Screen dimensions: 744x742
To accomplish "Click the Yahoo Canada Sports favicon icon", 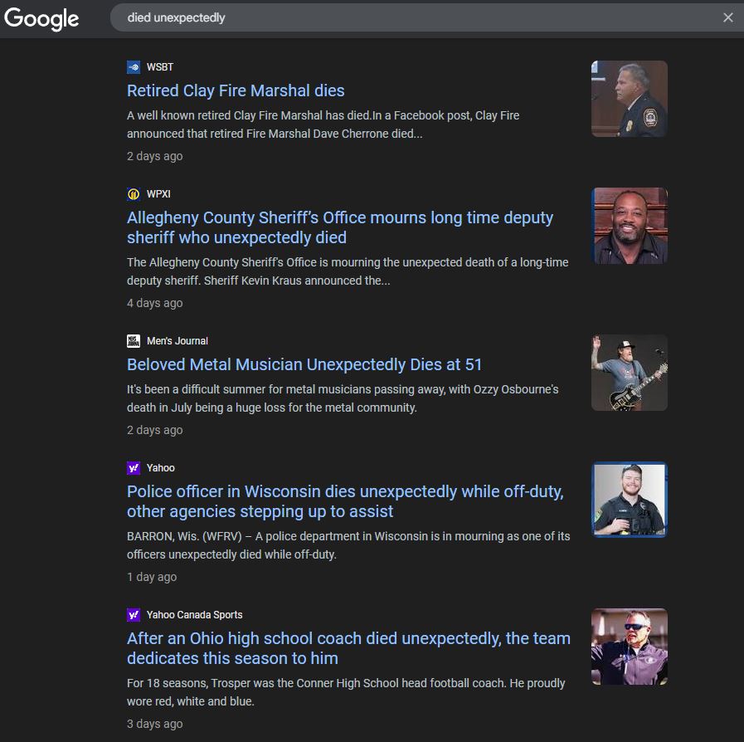I will (x=134, y=615).
